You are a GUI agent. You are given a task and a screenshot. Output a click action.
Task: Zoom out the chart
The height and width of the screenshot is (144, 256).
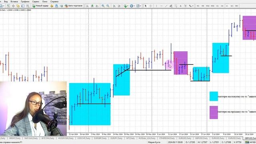pyautogui.click(x=108, y=6)
